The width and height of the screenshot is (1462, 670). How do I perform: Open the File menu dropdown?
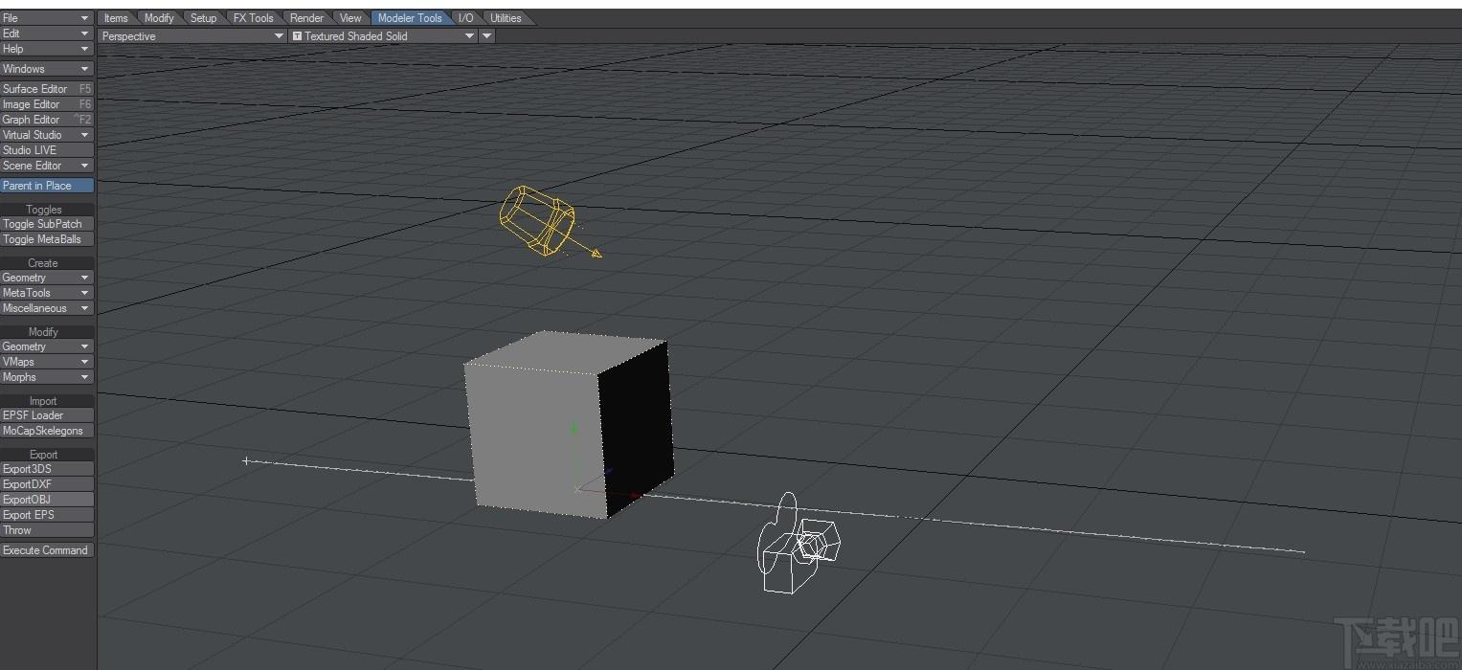click(47, 17)
